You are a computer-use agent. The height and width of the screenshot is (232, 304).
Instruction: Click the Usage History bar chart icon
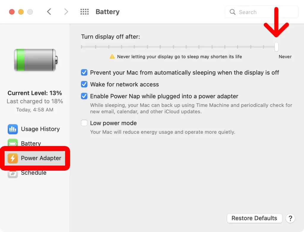(13, 129)
